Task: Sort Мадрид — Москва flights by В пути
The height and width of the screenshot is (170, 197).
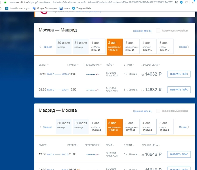Action: coord(129,145)
